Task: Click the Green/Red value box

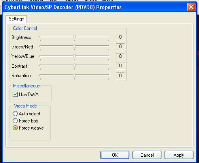Action: pos(120,46)
